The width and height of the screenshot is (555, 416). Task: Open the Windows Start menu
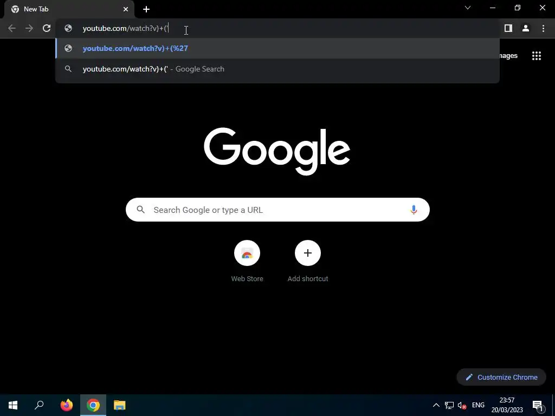point(13,405)
